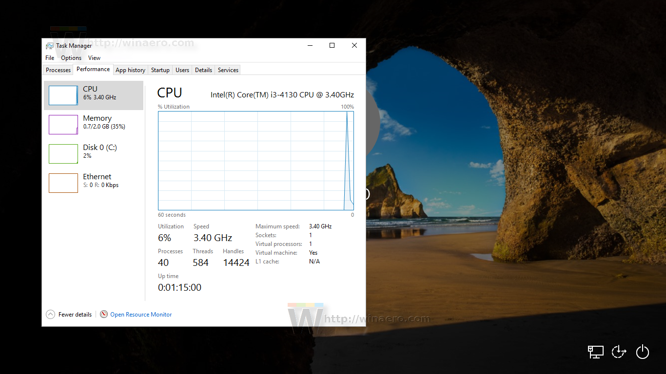
Task: Click the chevron circle next to Fewer details
Action: (x=51, y=314)
